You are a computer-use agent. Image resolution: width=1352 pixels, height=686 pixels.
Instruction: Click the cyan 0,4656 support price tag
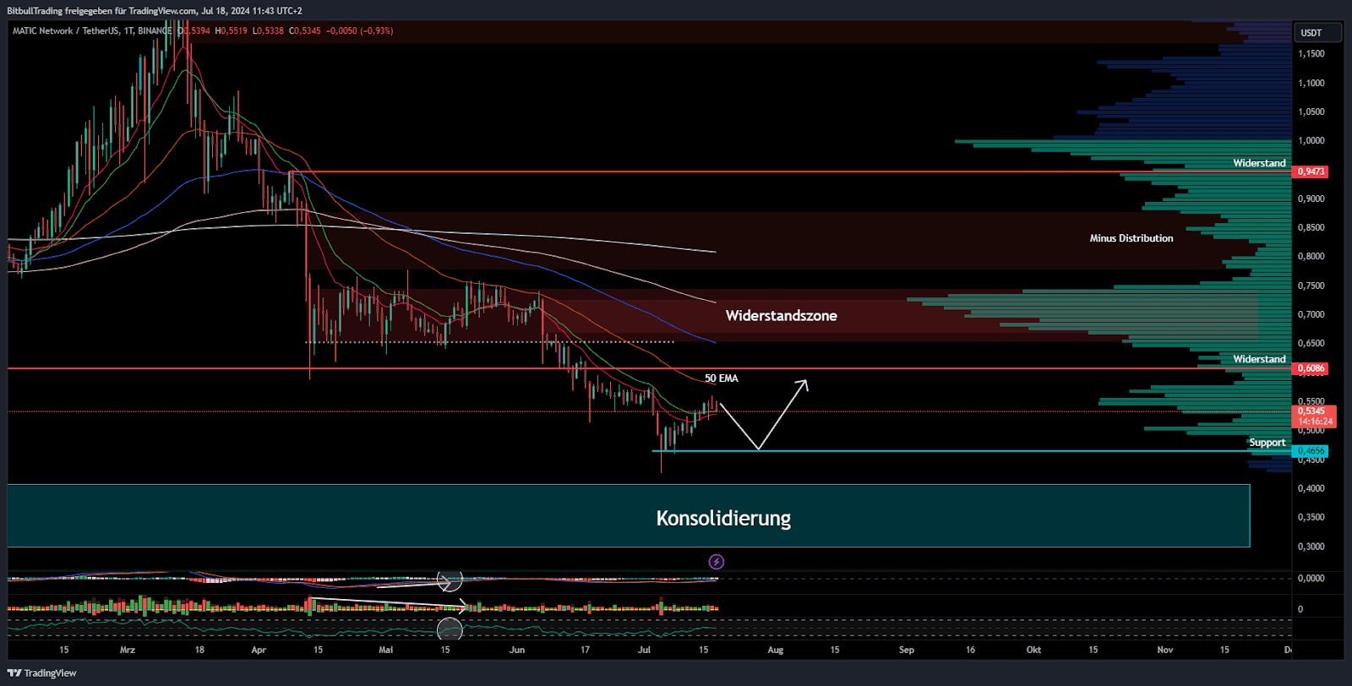(x=1311, y=451)
